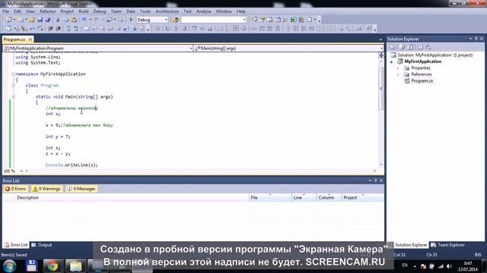
Task: Click the floppy disk taskbar icon
Action: 31,266
